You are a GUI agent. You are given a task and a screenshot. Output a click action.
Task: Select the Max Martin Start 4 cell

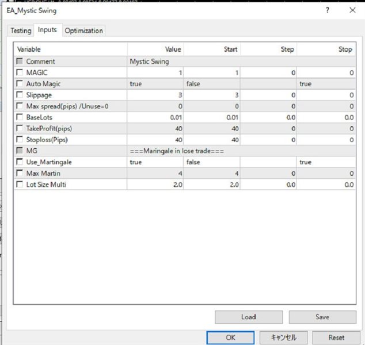[x=212, y=173]
